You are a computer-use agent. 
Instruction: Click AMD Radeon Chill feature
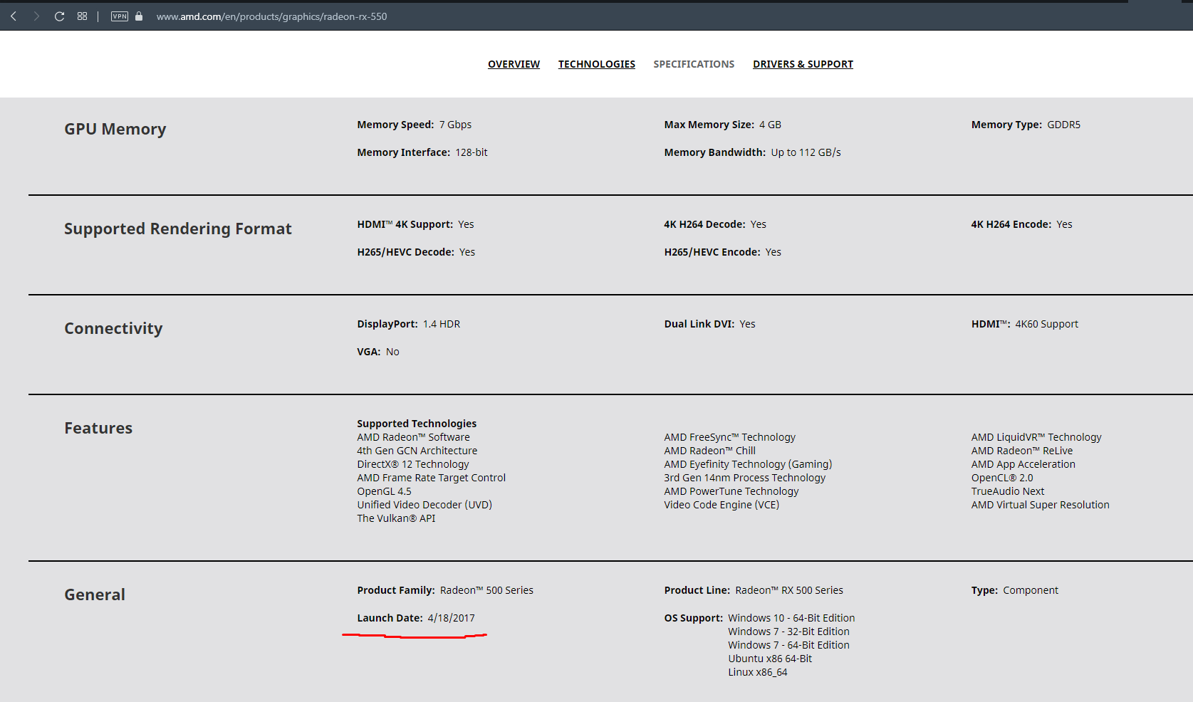(x=710, y=451)
